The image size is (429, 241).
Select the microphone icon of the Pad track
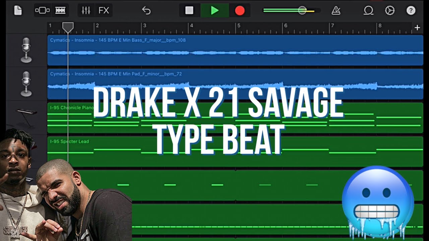pyautogui.click(x=26, y=84)
